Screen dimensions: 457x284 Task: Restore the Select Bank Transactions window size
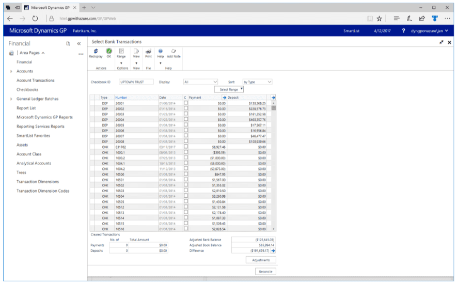pos(442,42)
